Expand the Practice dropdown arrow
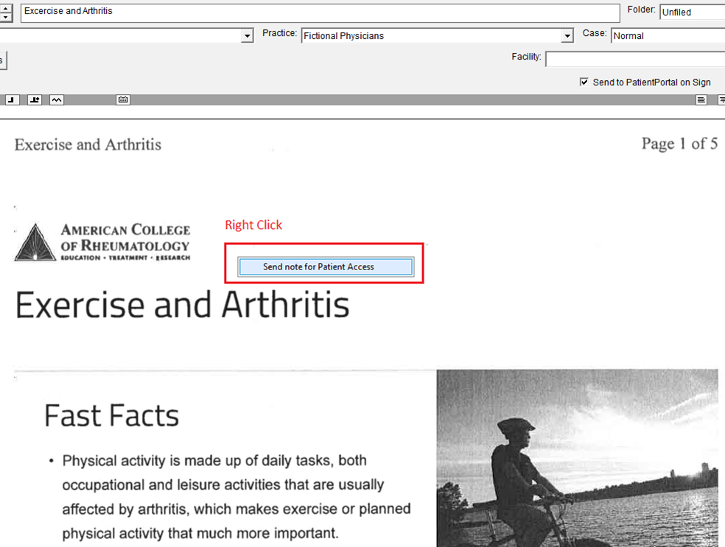This screenshot has height=547, width=725. tap(567, 36)
